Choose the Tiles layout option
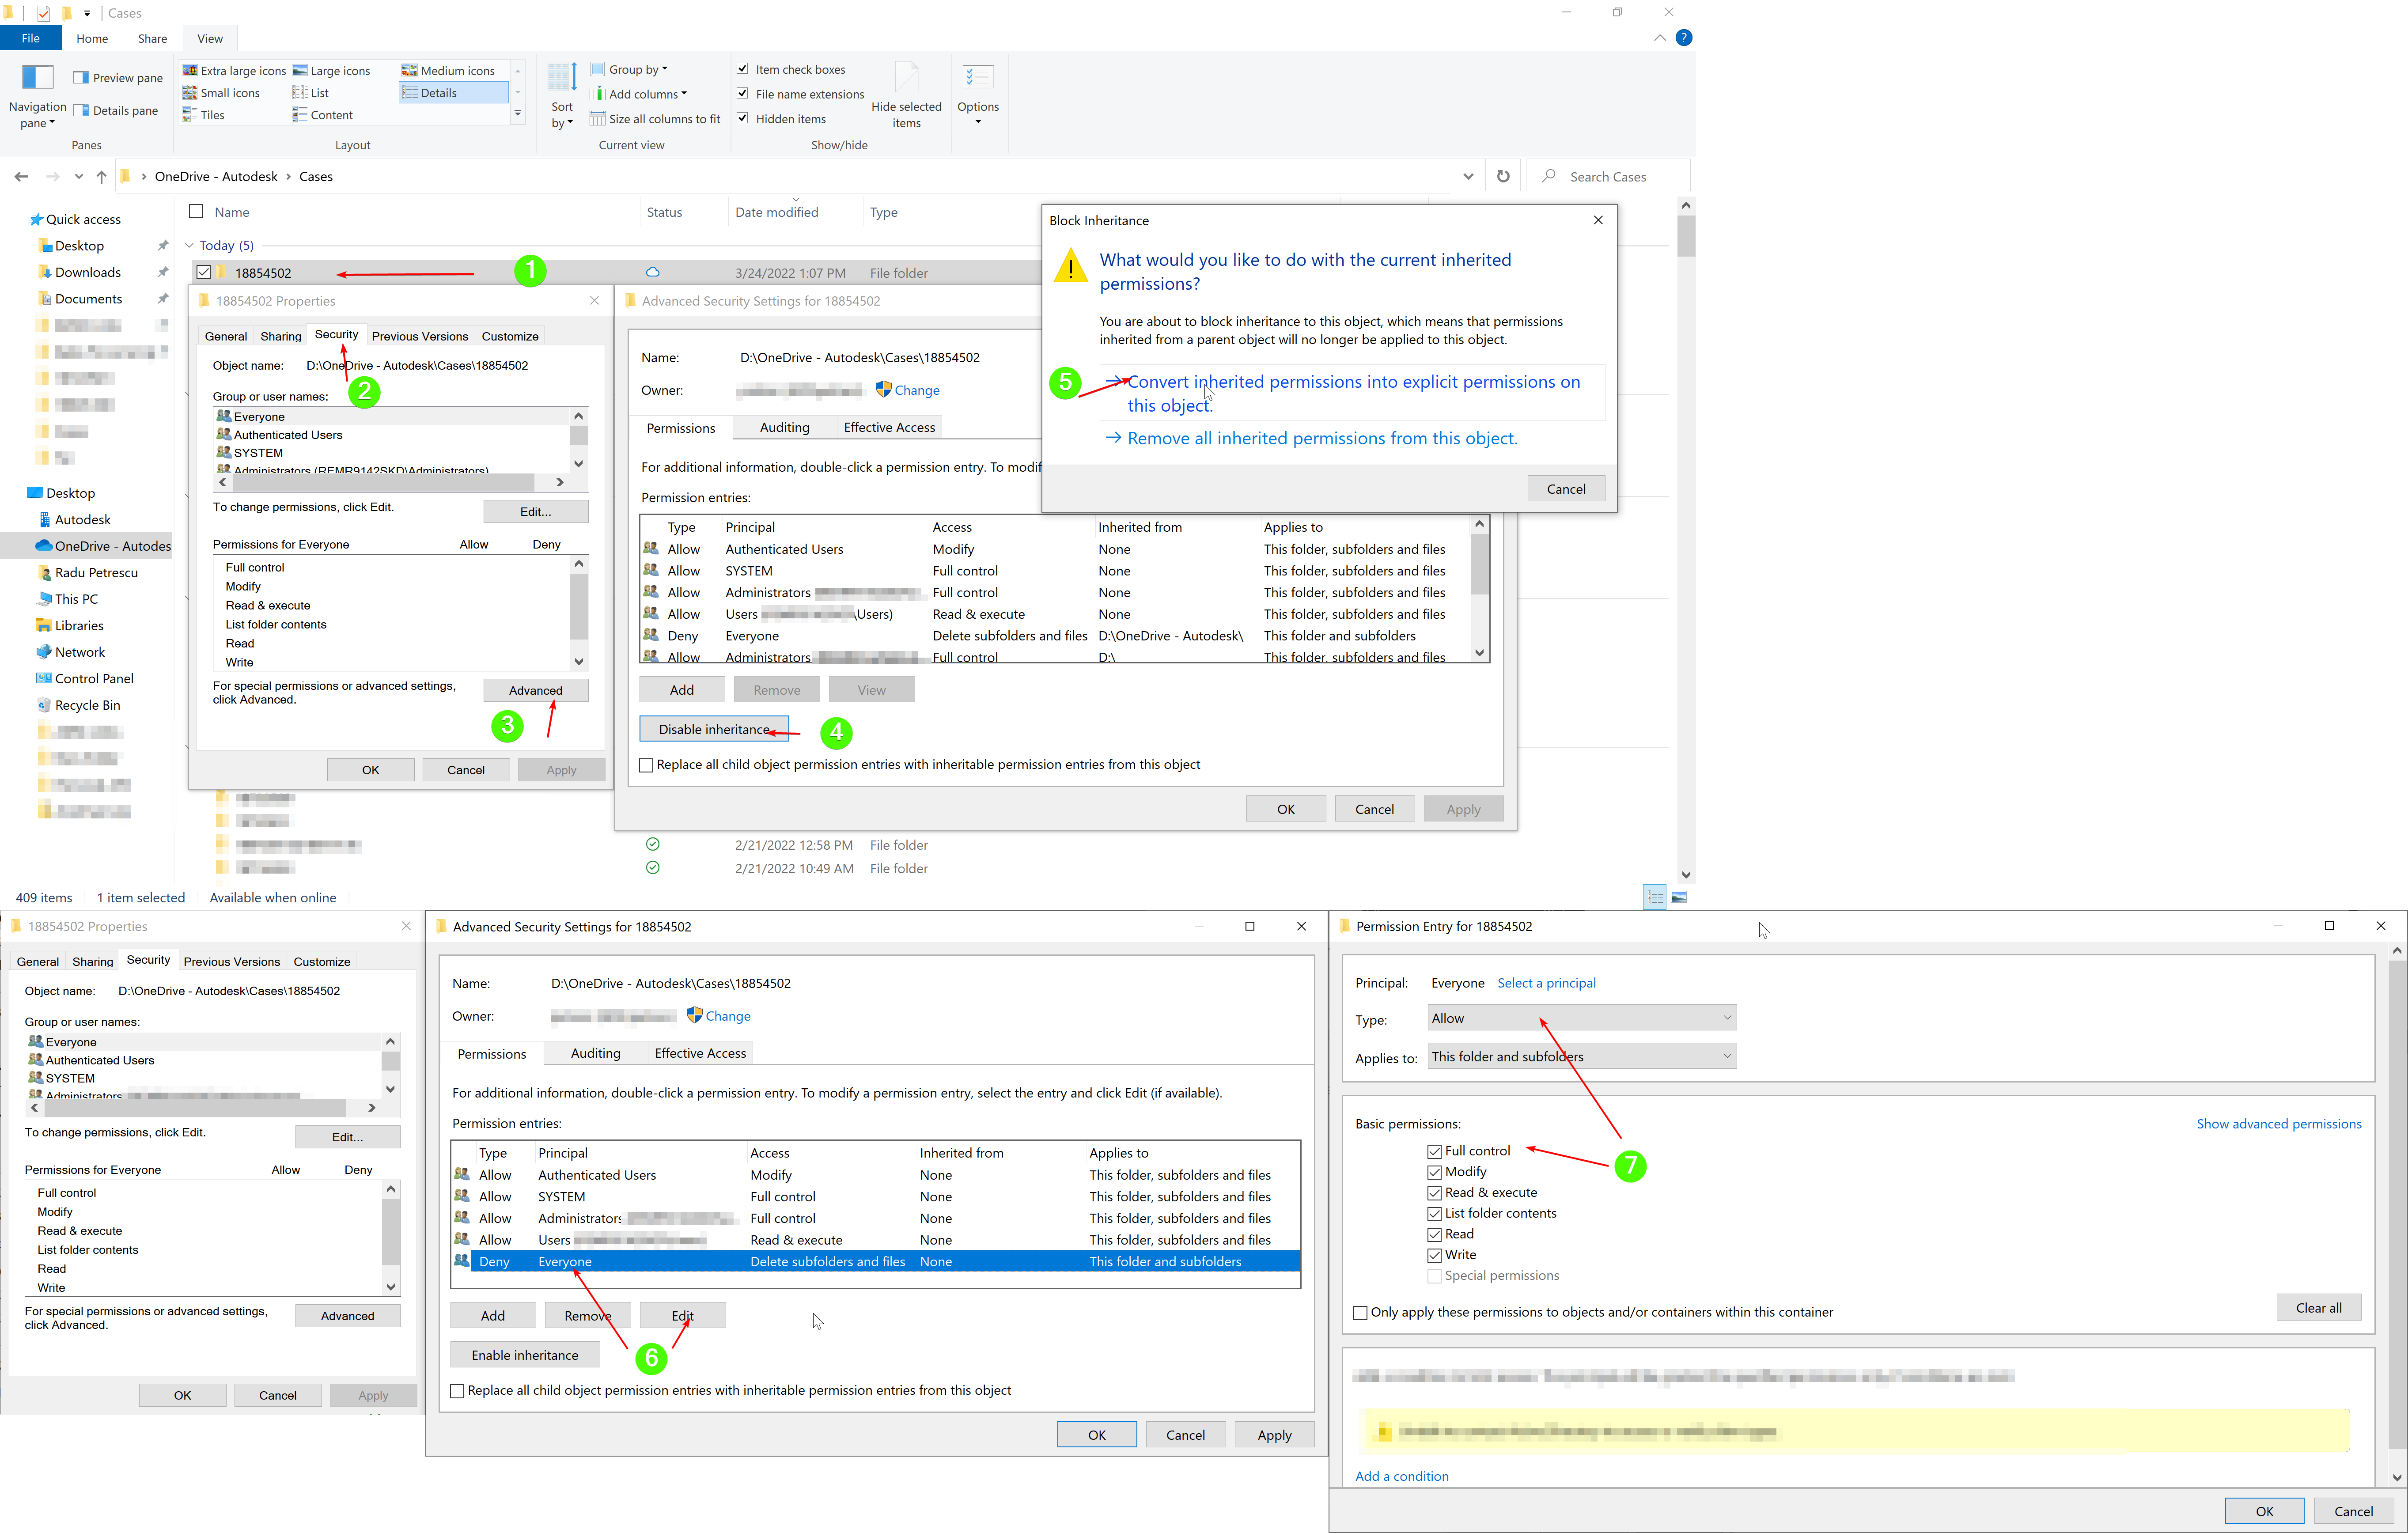This screenshot has width=2408, height=1533. click(x=203, y=115)
